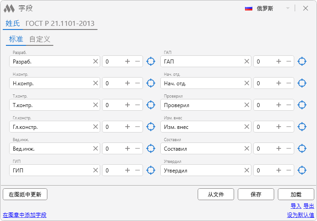Click the target icon next to Утвердил
The height and width of the screenshot is (221, 317).
[x=302, y=170]
